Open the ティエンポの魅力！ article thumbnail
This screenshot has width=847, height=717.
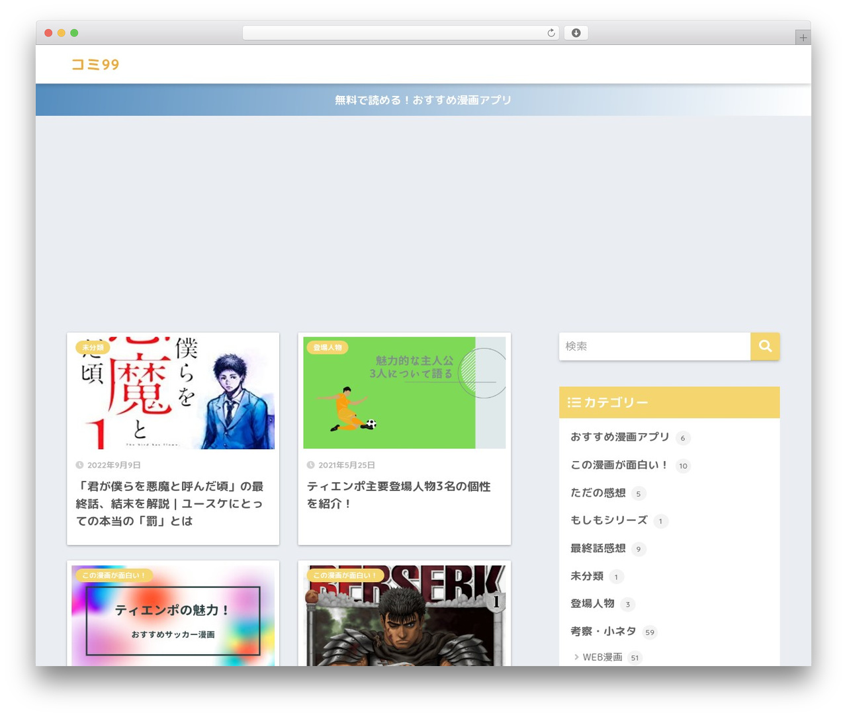coord(173,615)
